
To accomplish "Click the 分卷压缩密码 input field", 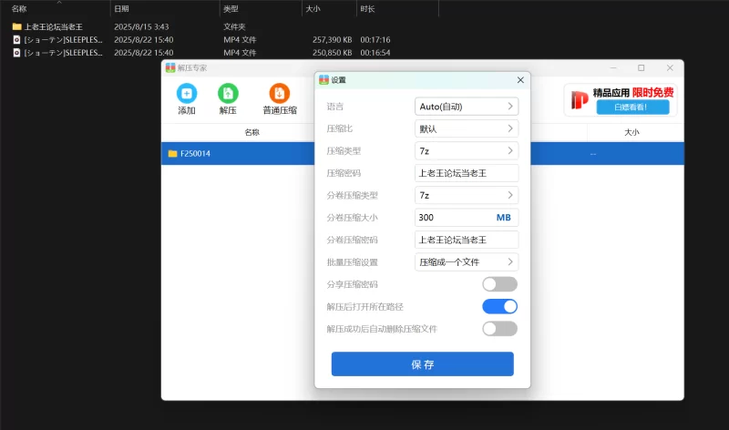I will (467, 240).
